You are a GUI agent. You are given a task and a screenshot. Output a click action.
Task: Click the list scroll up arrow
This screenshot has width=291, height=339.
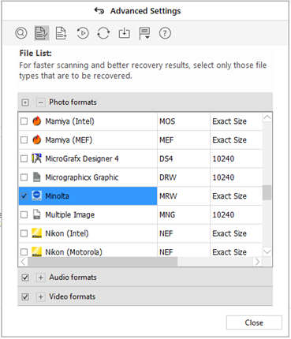(x=267, y=117)
